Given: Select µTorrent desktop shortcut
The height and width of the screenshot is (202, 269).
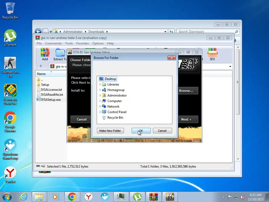Looking at the screenshot, I should [x=10, y=38].
